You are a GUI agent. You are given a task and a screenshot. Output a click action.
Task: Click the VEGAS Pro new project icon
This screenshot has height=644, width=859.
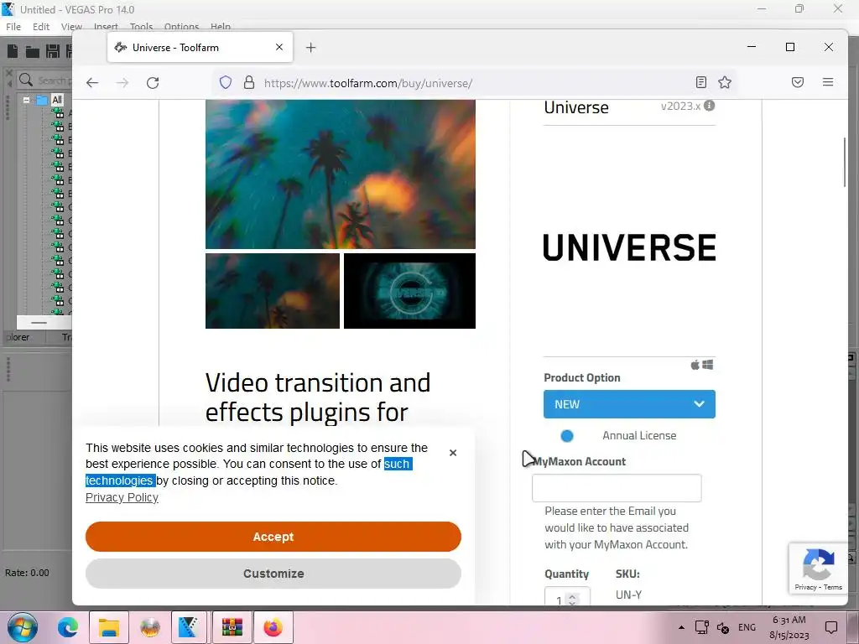click(x=13, y=51)
